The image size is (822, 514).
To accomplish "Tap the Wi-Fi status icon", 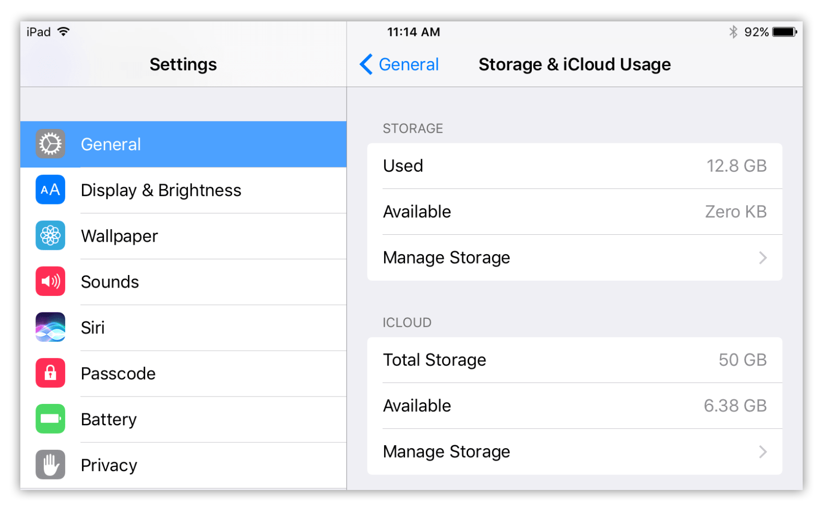I will tap(64, 32).
